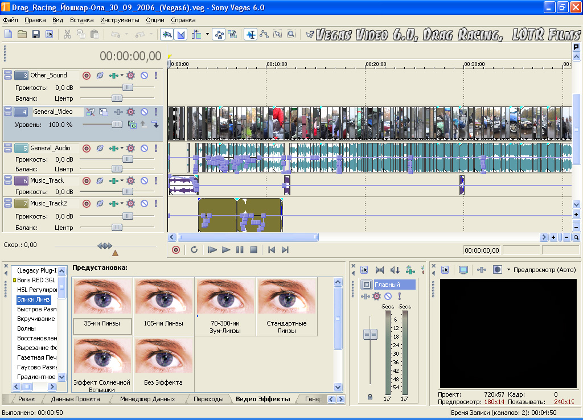Pause playback in the transport bar
Viewport: 583px width, 420px height.
pyautogui.click(x=240, y=250)
